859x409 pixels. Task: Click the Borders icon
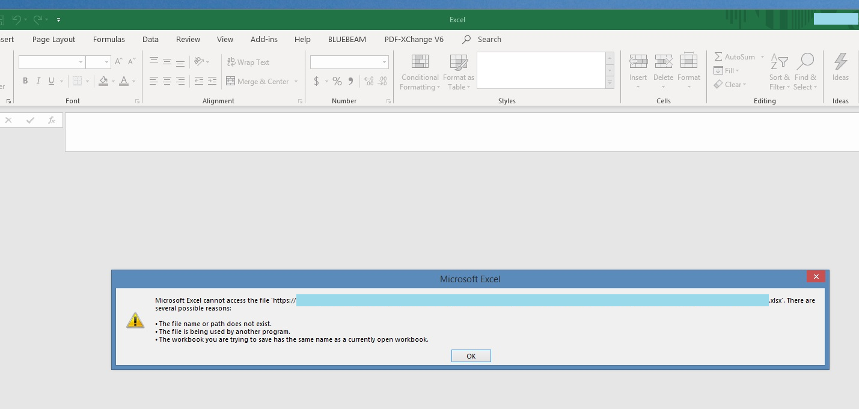pos(78,81)
